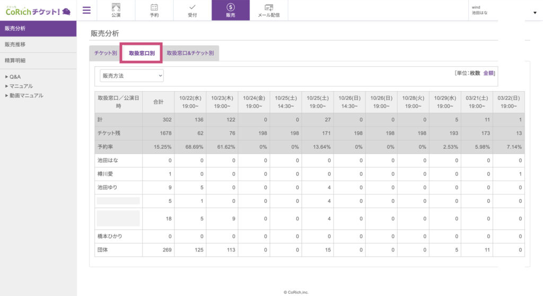Switch to the チケット別 tab
Screen dimensions: 543x296
pyautogui.click(x=106, y=53)
